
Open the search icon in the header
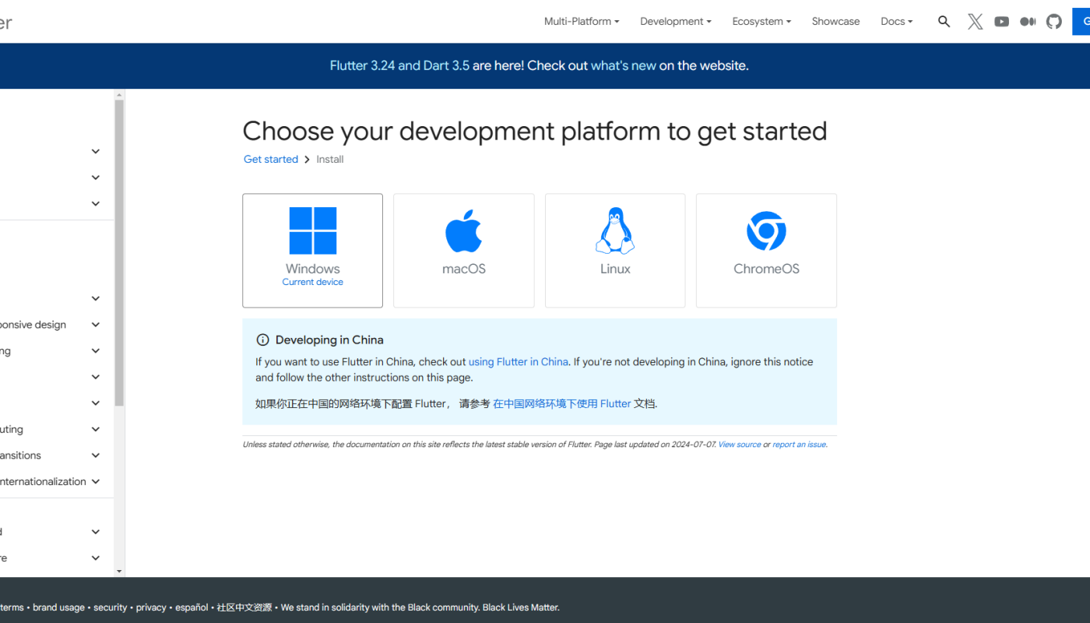coord(944,22)
